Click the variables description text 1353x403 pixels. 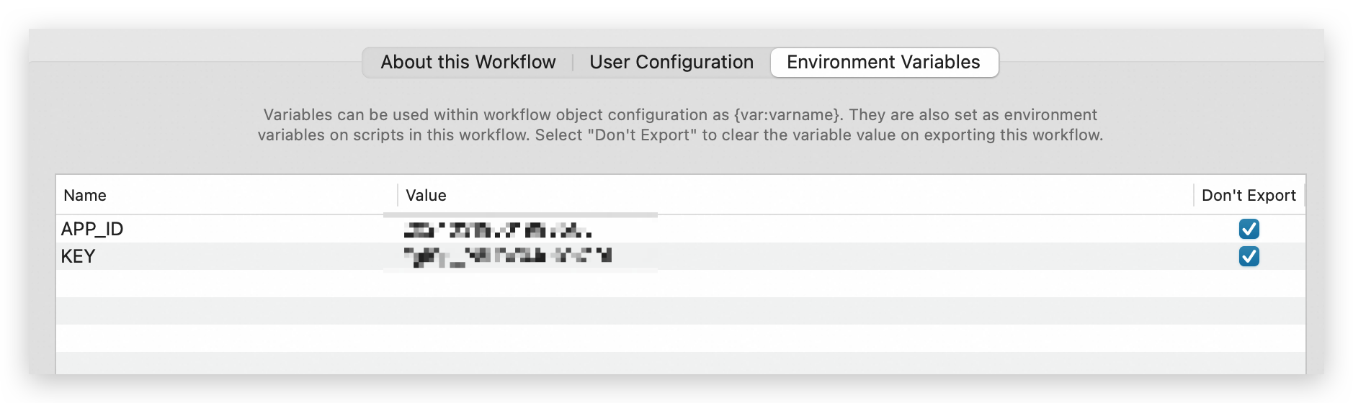pos(680,125)
